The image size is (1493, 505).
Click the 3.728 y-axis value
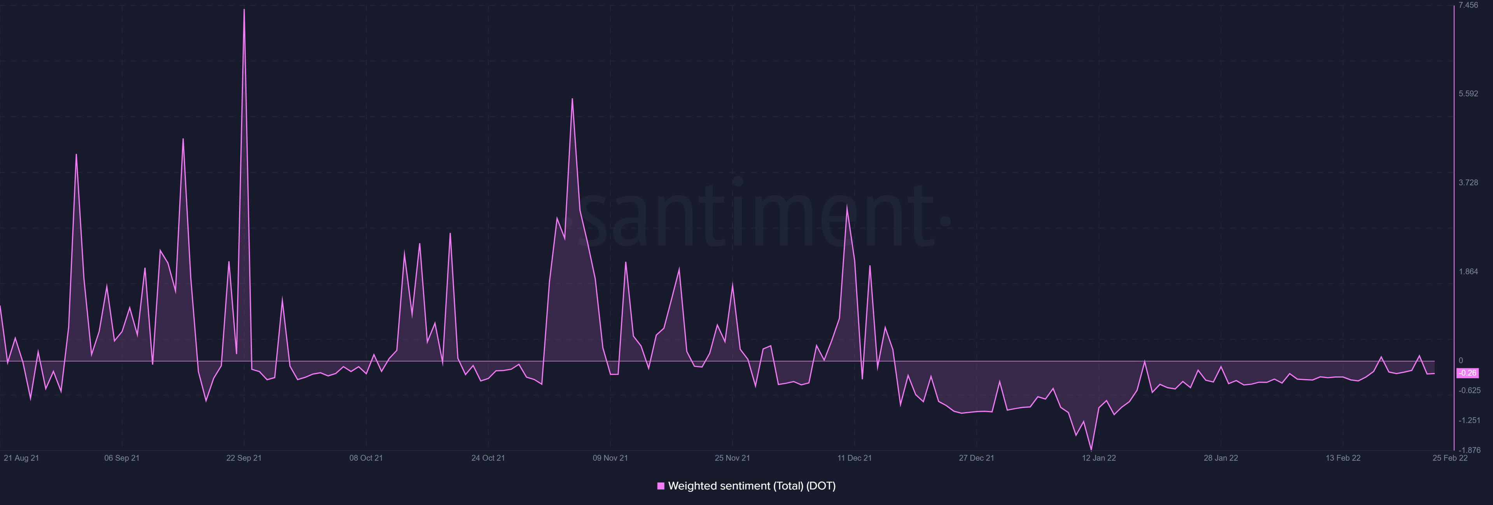[x=1468, y=183]
